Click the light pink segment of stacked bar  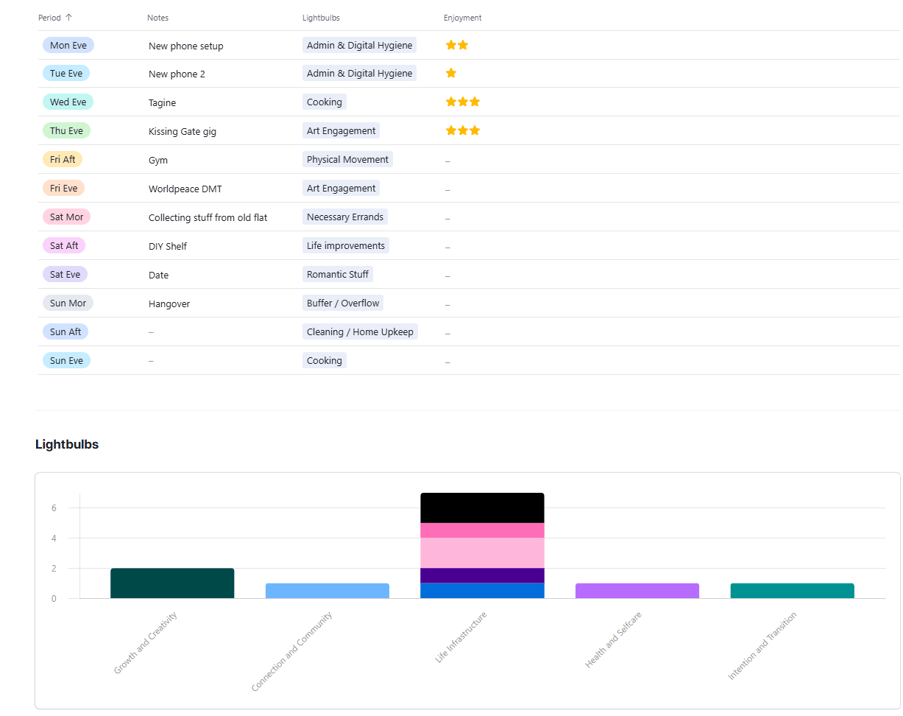[x=482, y=553]
